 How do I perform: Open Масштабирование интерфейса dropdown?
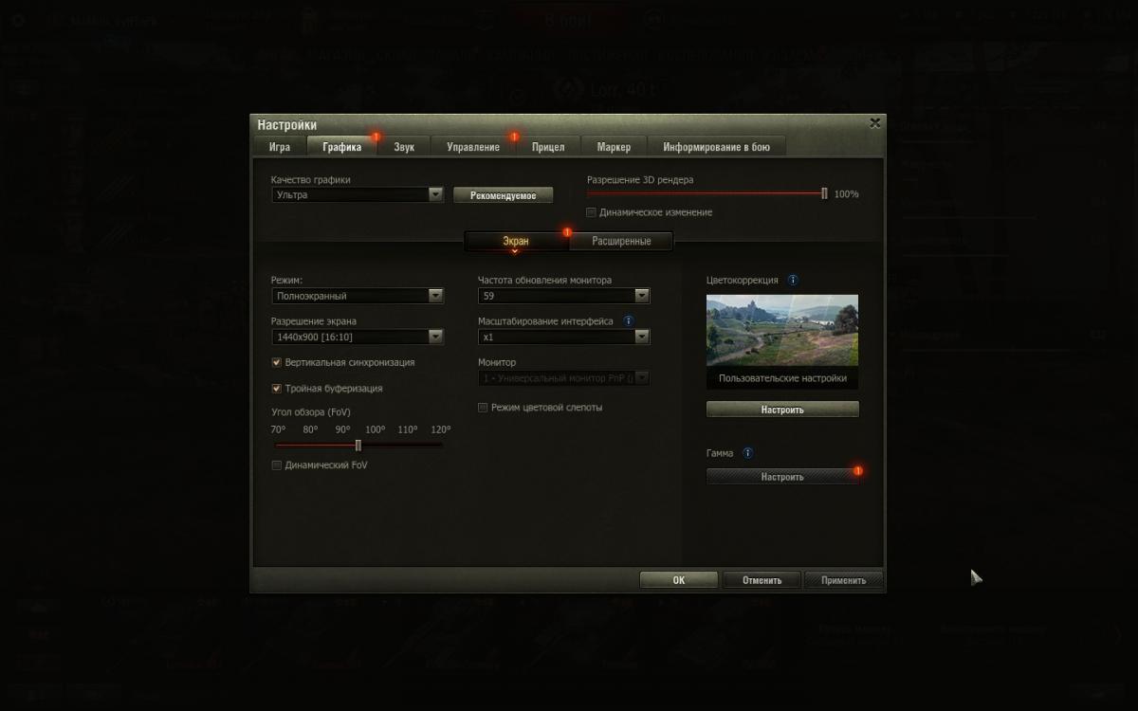coord(563,337)
